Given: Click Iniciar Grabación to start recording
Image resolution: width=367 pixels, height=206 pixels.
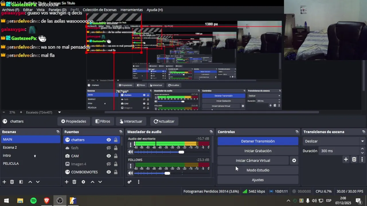Looking at the screenshot, I should [258, 151].
